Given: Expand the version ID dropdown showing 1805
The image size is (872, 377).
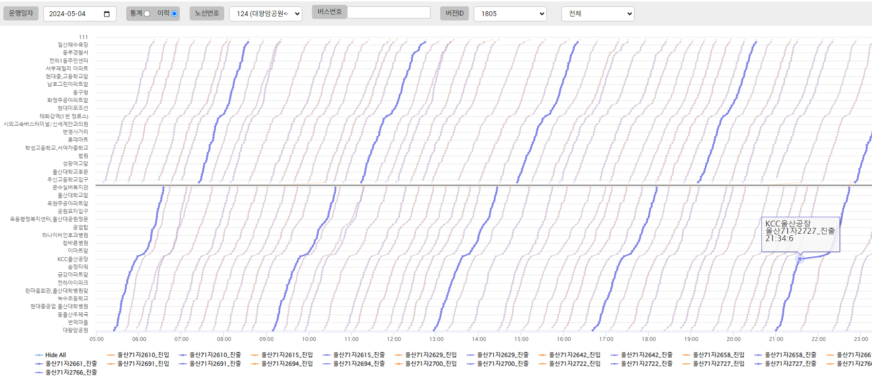Looking at the screenshot, I should click(510, 14).
